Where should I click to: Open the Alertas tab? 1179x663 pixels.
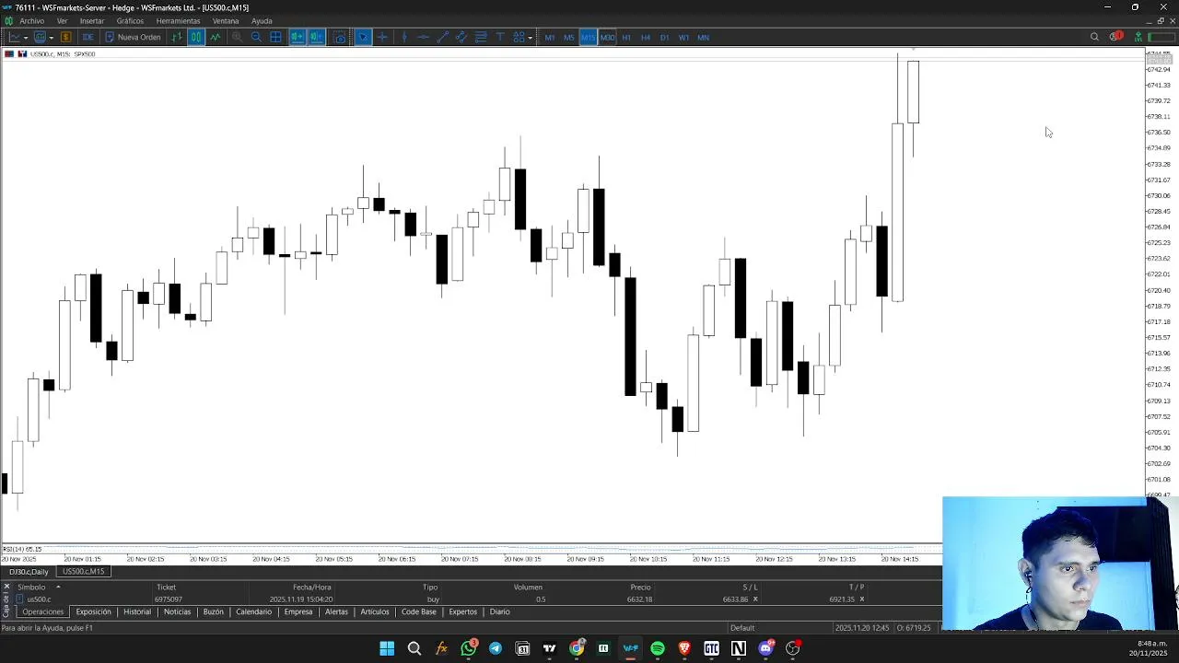(336, 611)
